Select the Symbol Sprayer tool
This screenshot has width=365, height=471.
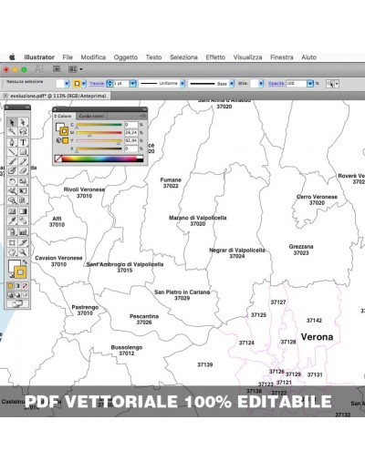pyautogui.click(x=12, y=231)
